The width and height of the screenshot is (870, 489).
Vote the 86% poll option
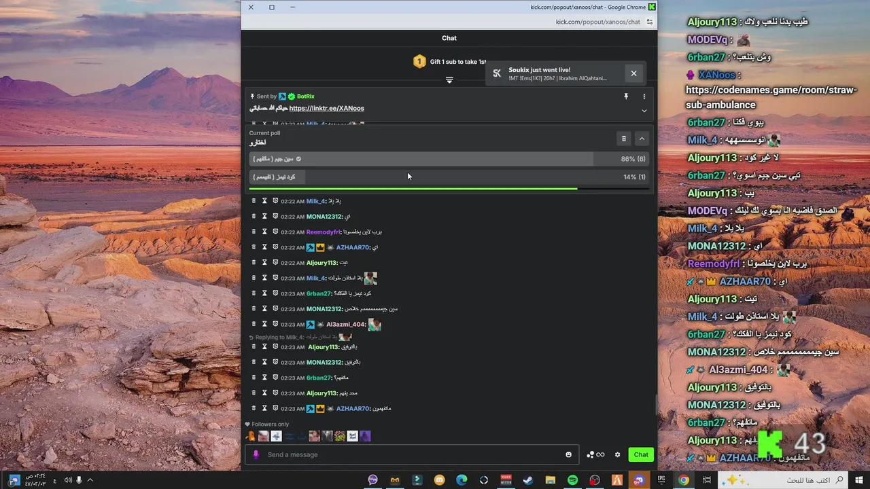click(449, 159)
